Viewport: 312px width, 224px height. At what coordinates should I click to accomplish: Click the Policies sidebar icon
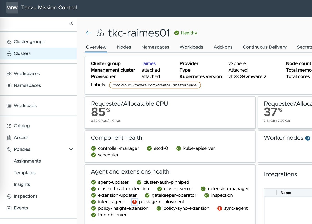click(x=9, y=149)
